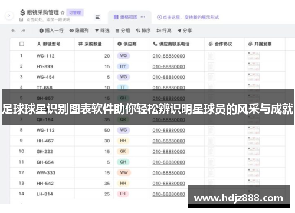Image resolution: width=295 pixels, height=213 pixels.
Task: Click the WG supplier tag in row 8
Action: 123,130
